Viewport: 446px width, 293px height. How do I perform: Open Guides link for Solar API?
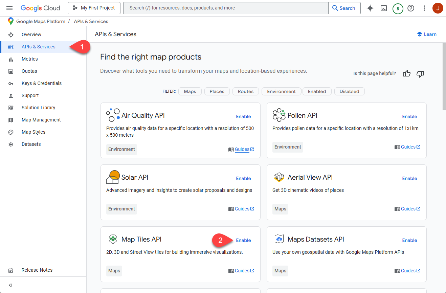point(241,209)
